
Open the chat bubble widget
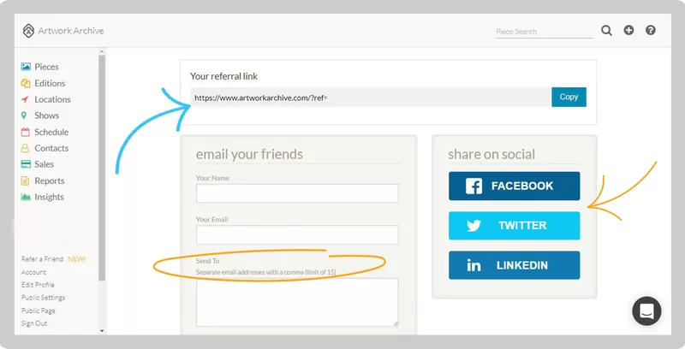646,311
